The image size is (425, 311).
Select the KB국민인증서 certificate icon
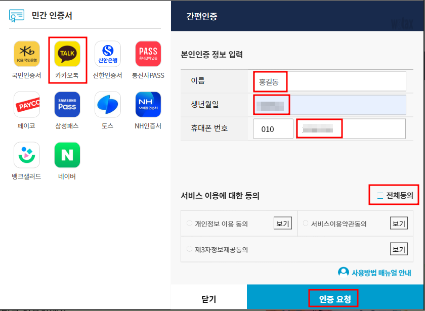tap(26, 54)
